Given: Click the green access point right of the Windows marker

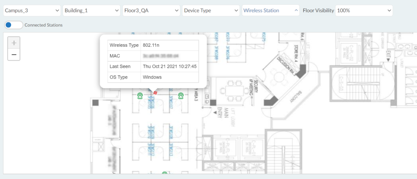Looking at the screenshot, I should coord(181,96).
